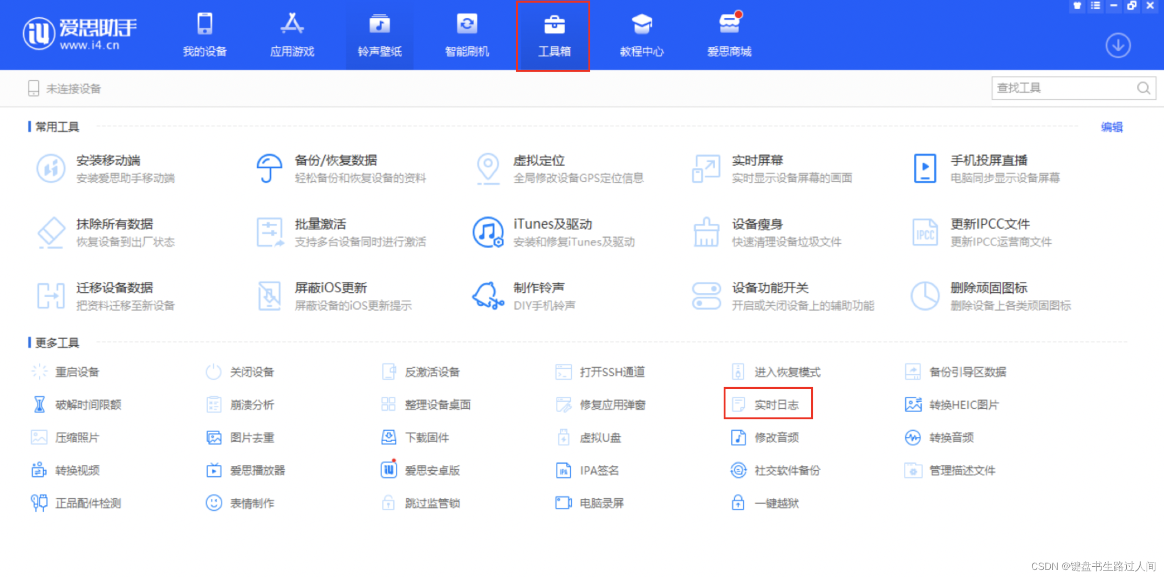Viewport: 1164px width, 577px height.
Task: Launch 爱思播放器
Action: point(245,470)
